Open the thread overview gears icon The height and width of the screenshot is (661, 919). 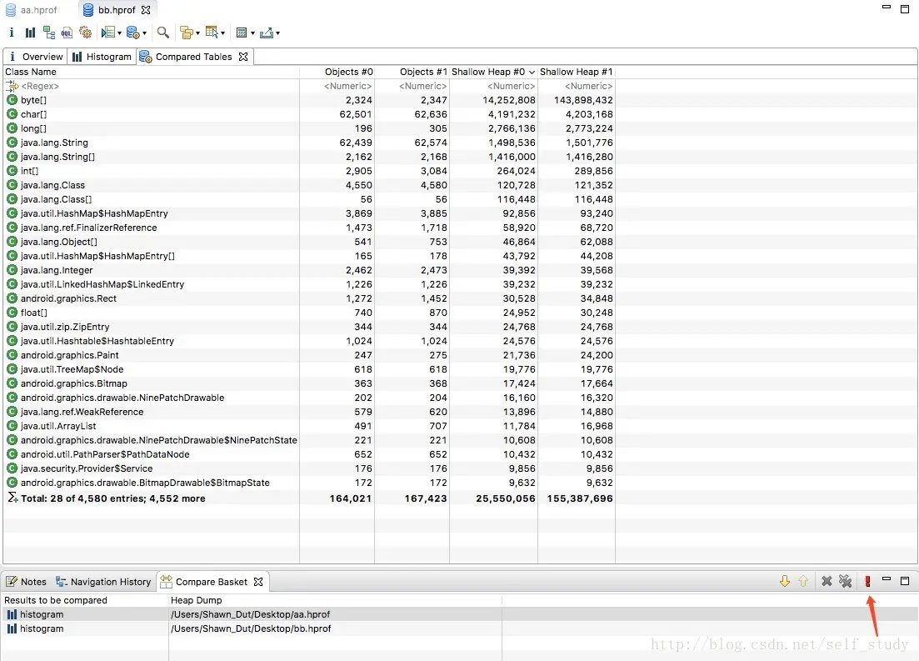86,33
